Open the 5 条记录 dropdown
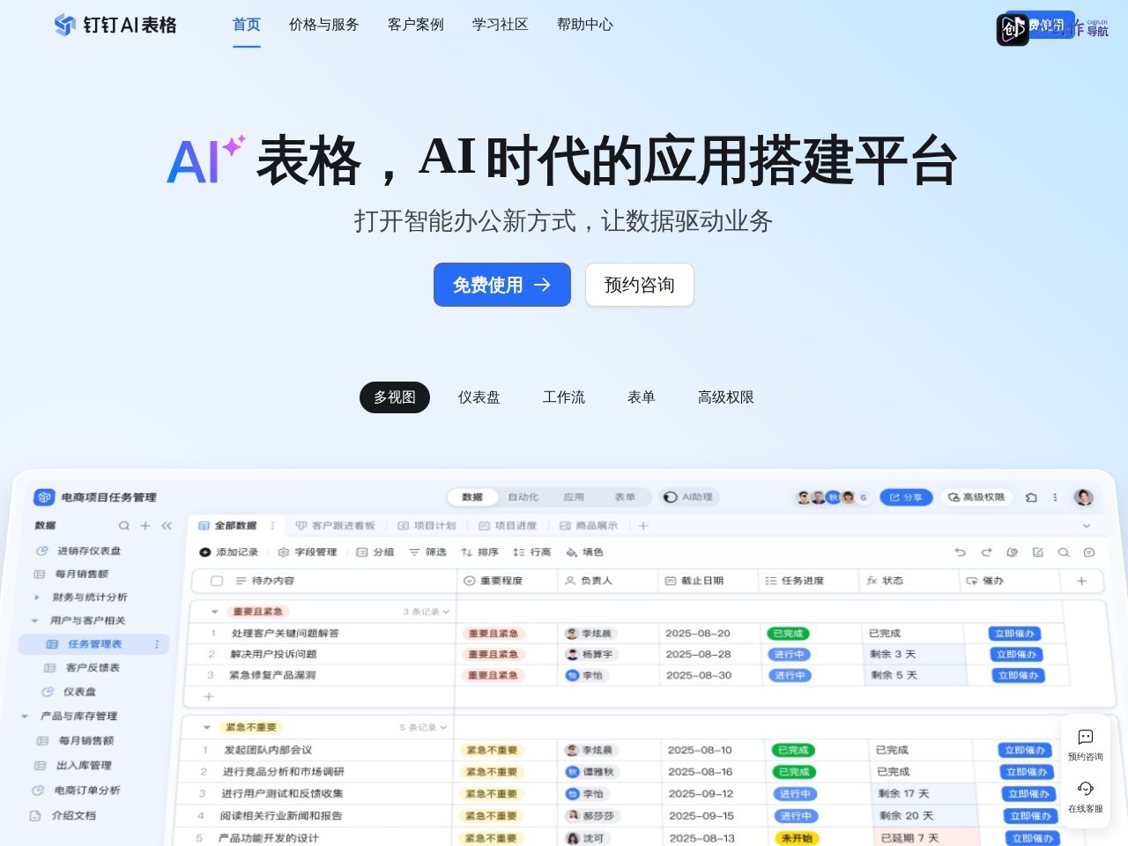The width and height of the screenshot is (1128, 846). [x=423, y=728]
